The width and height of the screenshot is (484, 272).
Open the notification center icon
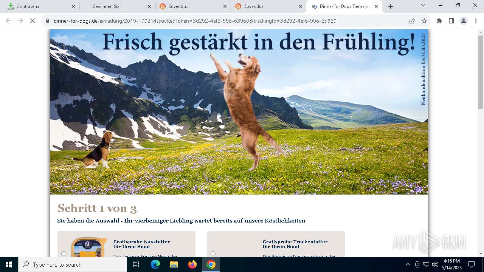point(472,264)
